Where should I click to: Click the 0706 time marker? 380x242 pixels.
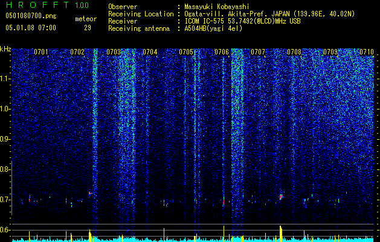point(222,52)
